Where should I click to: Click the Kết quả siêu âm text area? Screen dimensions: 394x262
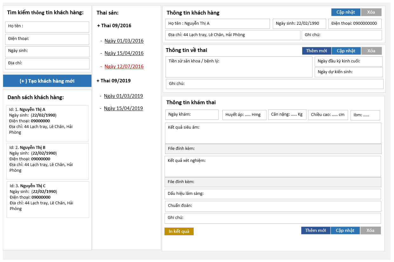click(x=273, y=133)
